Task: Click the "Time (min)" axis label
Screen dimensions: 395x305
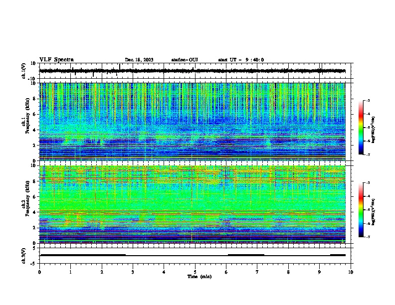Action: pyautogui.click(x=199, y=277)
